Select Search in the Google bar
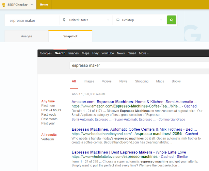The image size is (209, 171). (60, 53)
